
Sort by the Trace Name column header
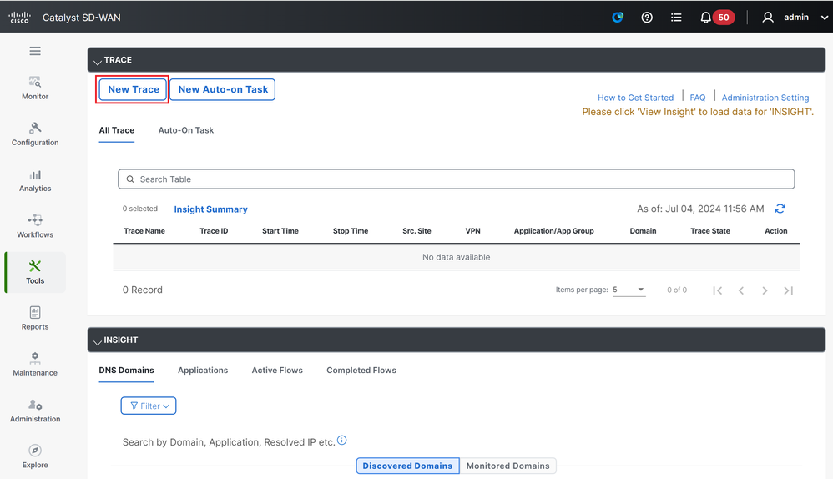point(144,231)
